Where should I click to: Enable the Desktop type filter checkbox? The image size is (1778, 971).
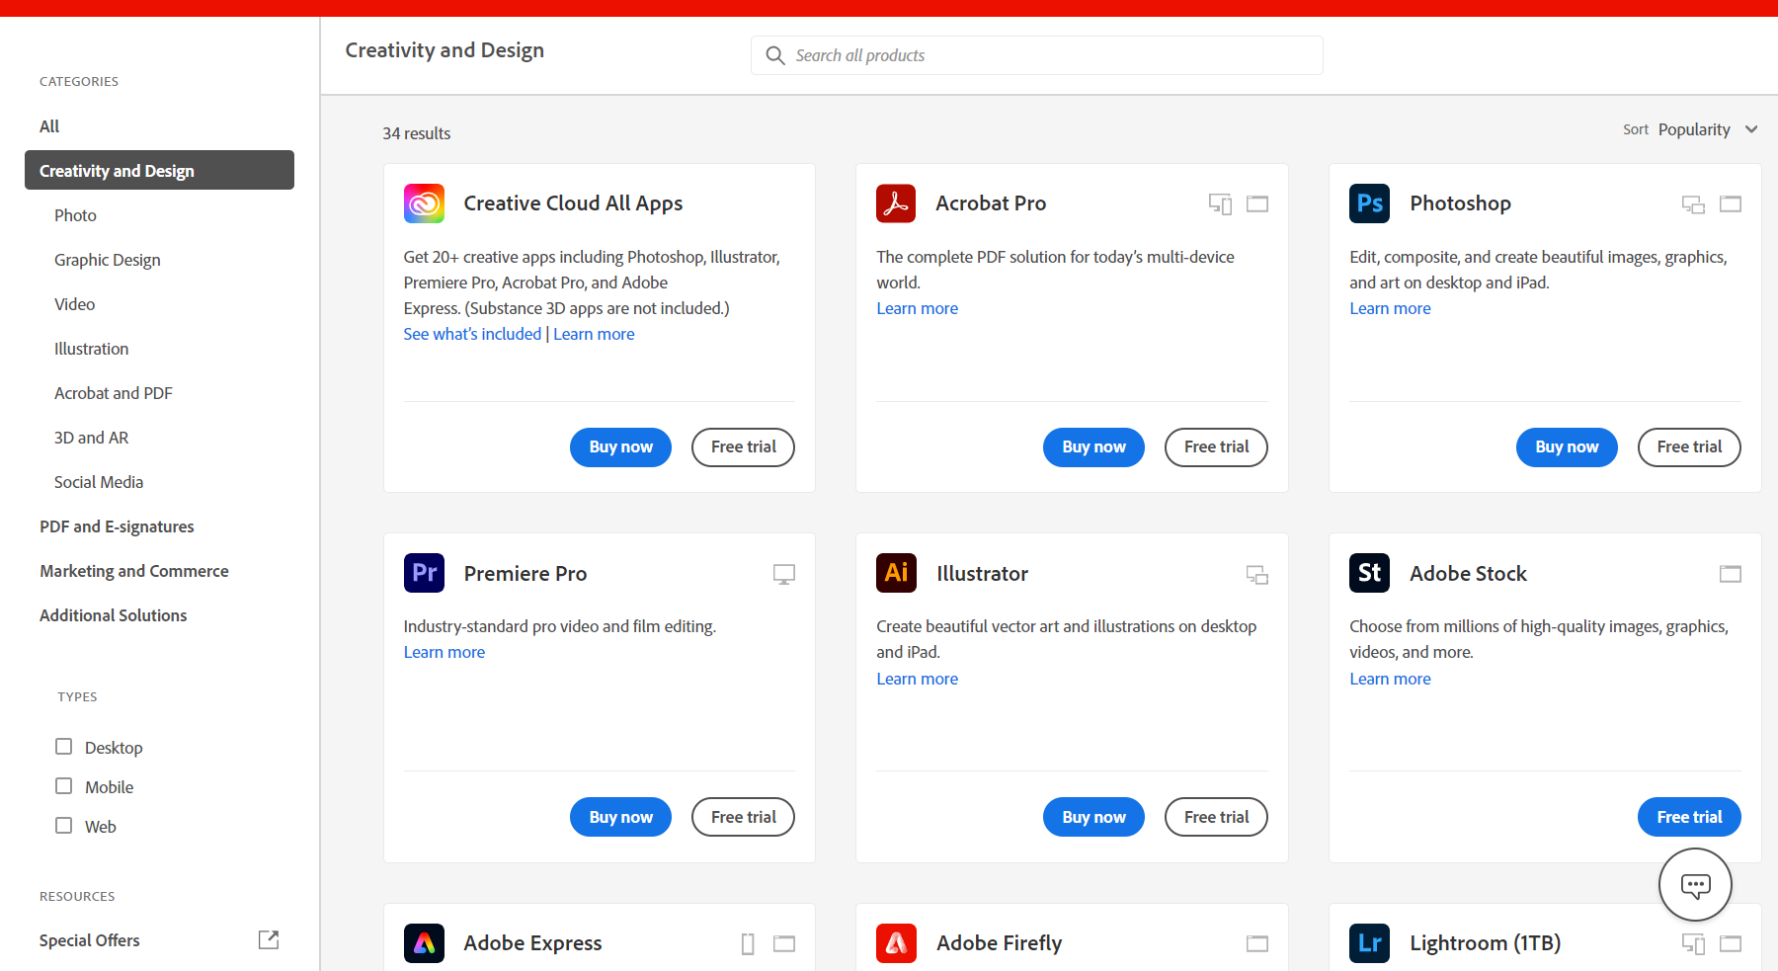[64, 747]
